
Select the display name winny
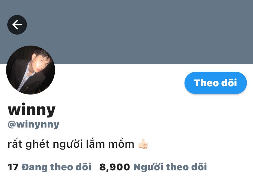coord(32,109)
